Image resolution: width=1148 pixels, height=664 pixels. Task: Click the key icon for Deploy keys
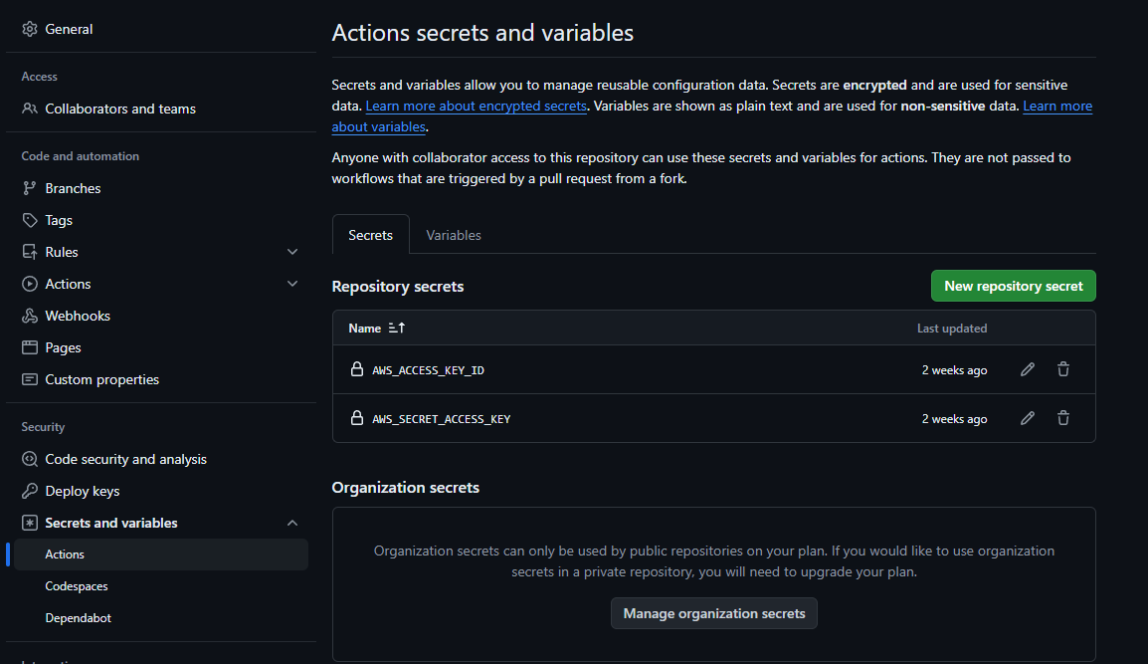tap(30, 491)
